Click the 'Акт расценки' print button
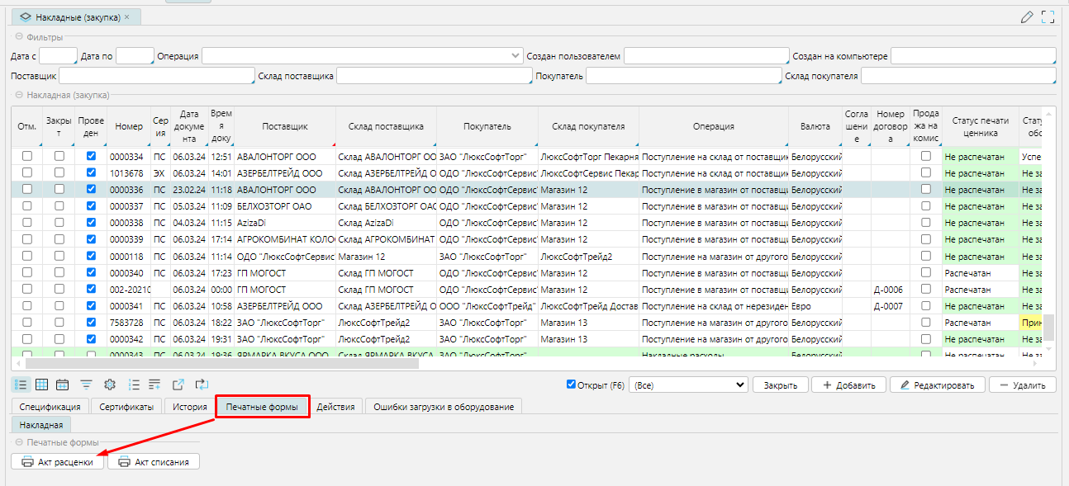 pyautogui.click(x=58, y=462)
